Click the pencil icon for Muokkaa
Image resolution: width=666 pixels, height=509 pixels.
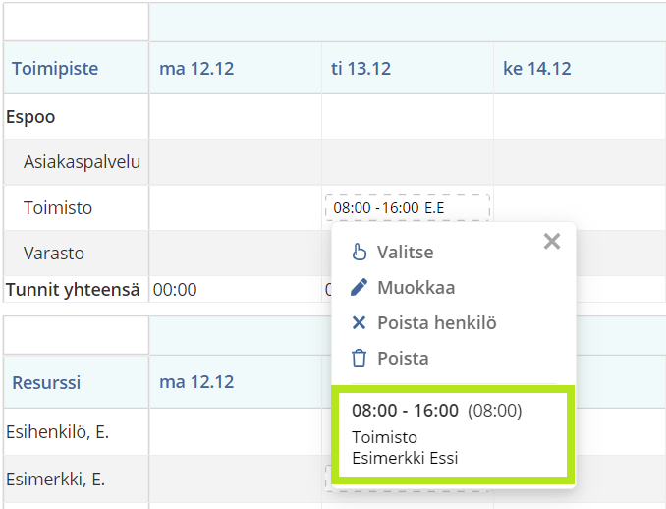[x=359, y=288]
